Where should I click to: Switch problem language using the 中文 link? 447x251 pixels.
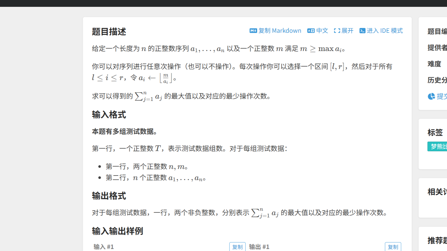322,30
